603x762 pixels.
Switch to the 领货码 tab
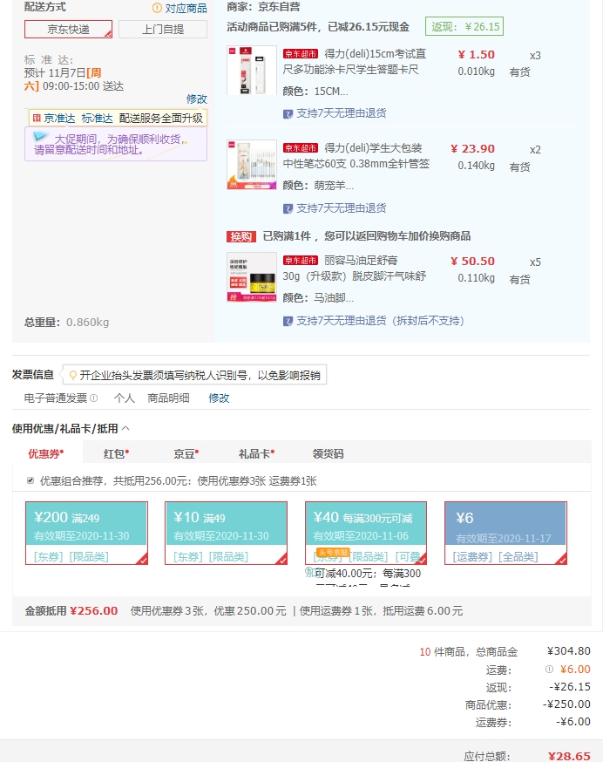pos(328,454)
